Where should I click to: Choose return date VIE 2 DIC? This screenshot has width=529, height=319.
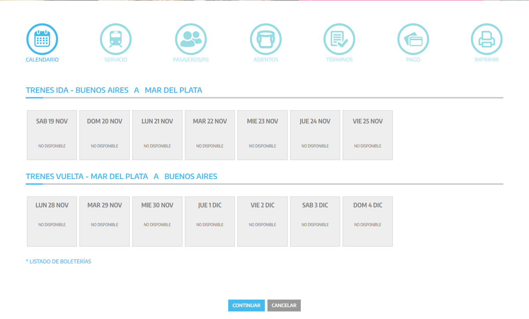263,221
